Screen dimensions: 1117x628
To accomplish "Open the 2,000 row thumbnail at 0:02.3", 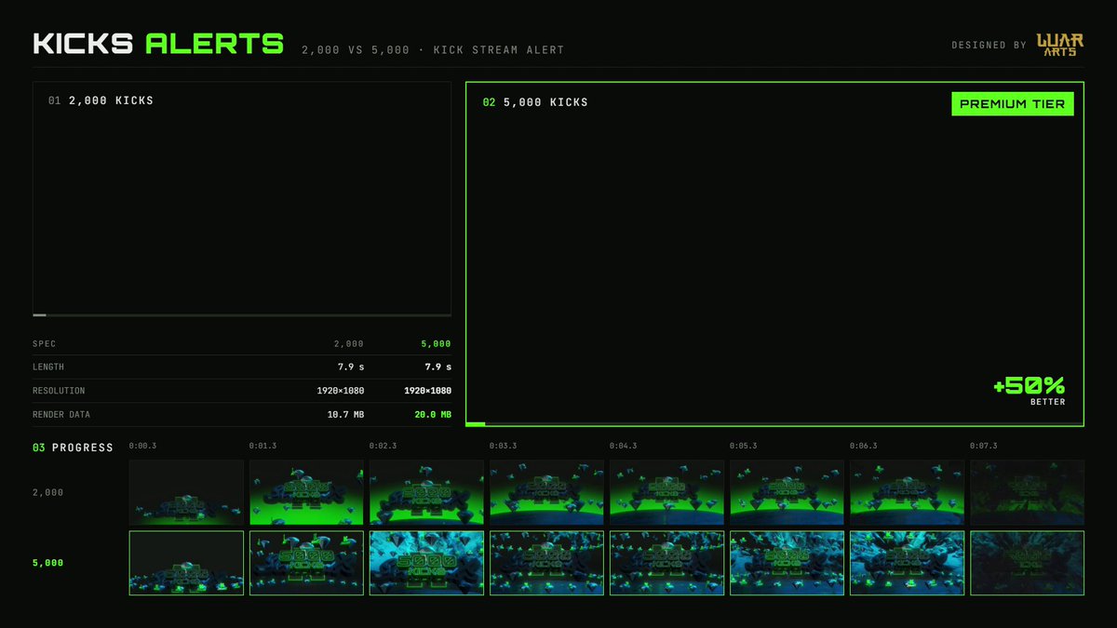I will click(x=426, y=492).
